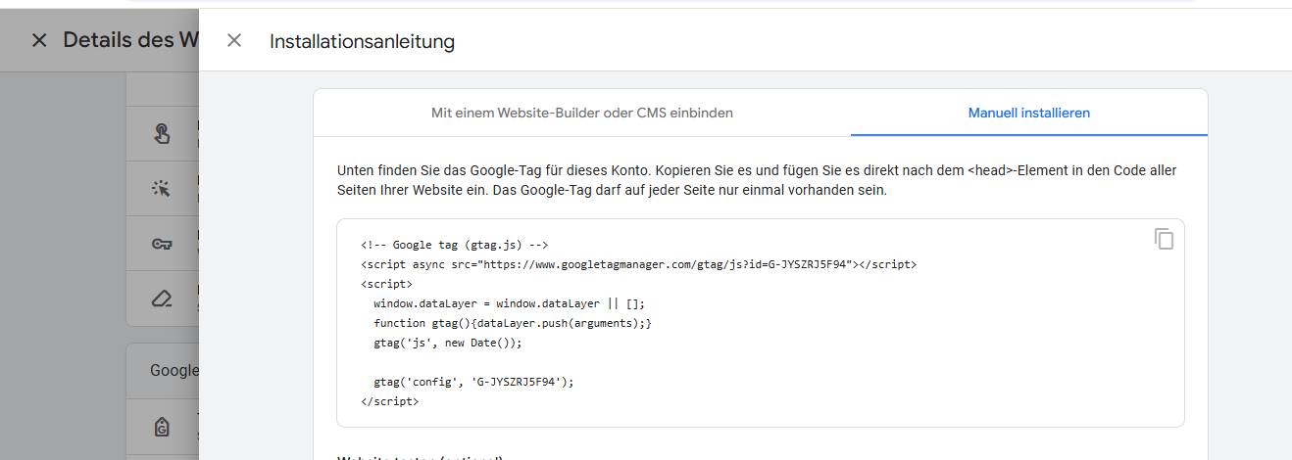Close the Details des W… background panel
Viewport: 1292px width, 460px height.
click(x=39, y=40)
